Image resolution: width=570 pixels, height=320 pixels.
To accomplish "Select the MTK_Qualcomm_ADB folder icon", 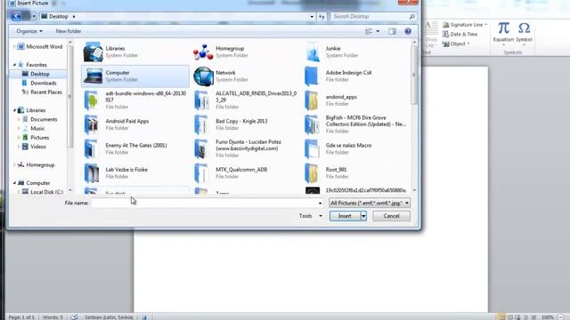I will 202,173.
